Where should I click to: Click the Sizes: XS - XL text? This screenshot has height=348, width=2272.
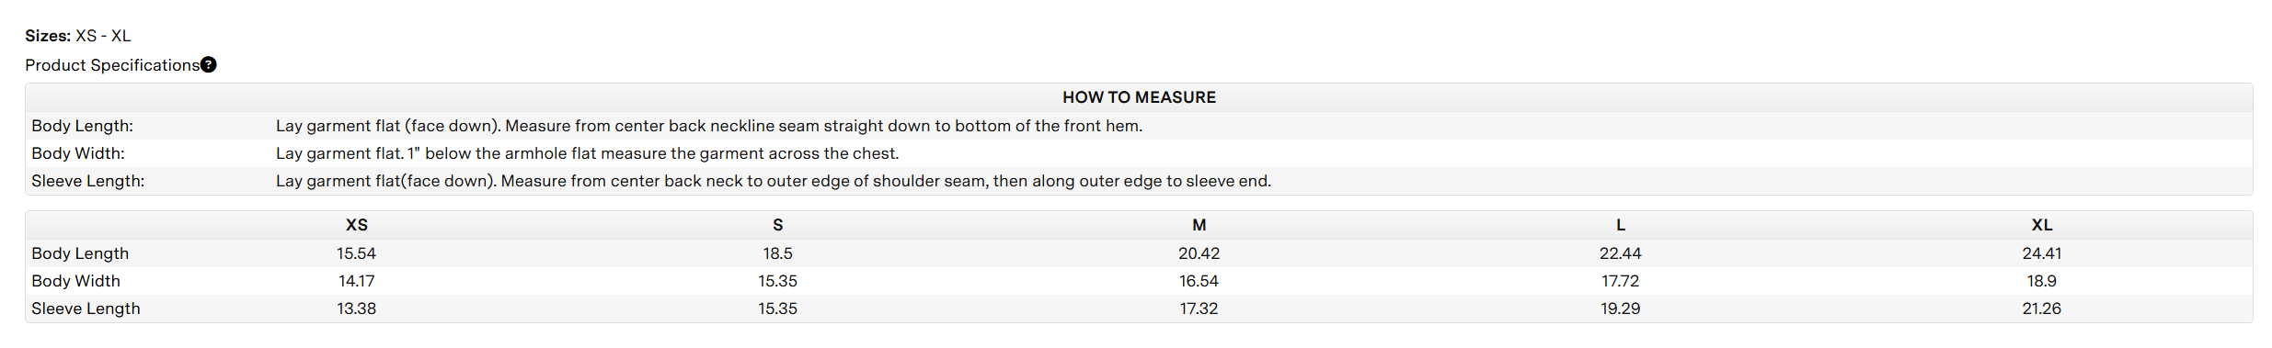78,36
